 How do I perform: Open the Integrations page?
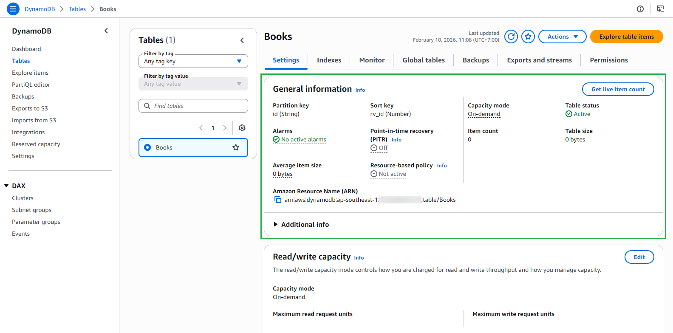[x=28, y=132]
